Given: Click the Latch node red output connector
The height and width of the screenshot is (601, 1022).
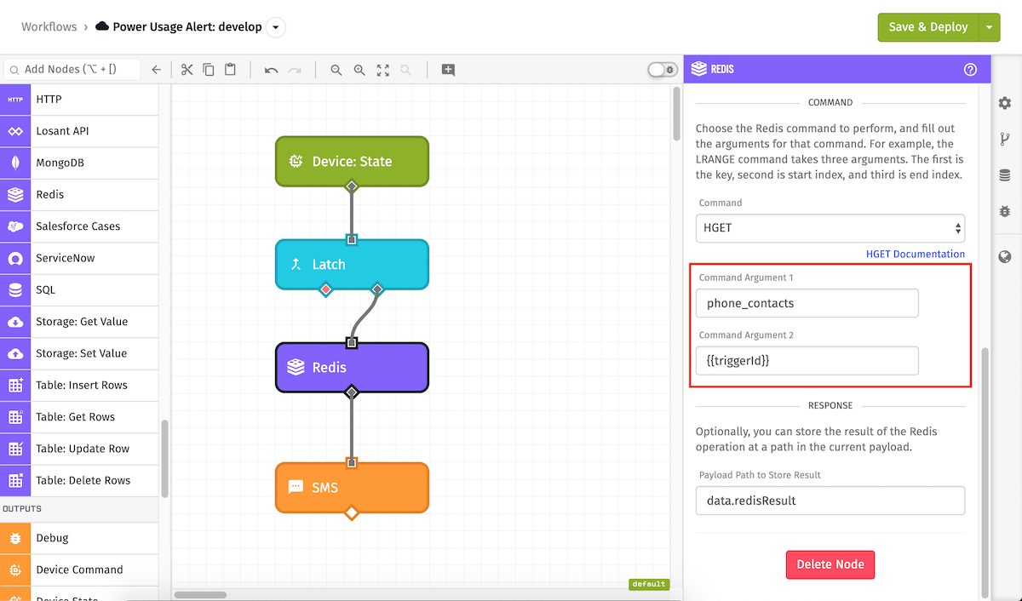Looking at the screenshot, I should point(324,289).
